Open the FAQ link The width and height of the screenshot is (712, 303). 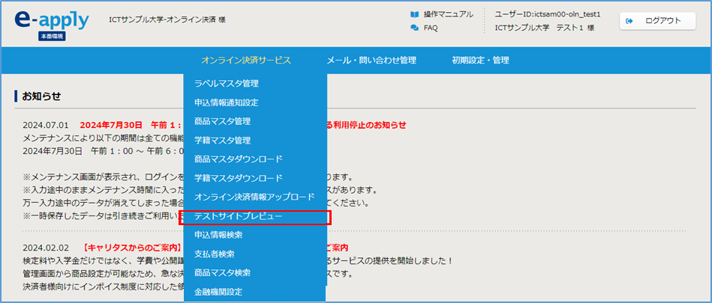pyautogui.click(x=431, y=28)
